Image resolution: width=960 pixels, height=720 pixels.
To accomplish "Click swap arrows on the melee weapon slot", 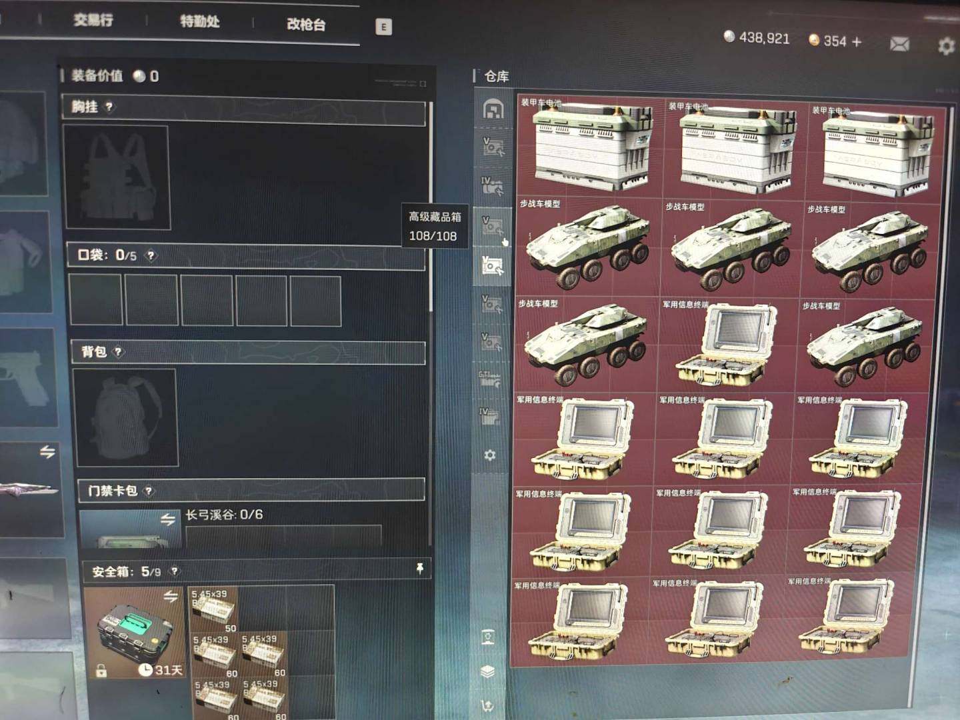I will [47, 452].
